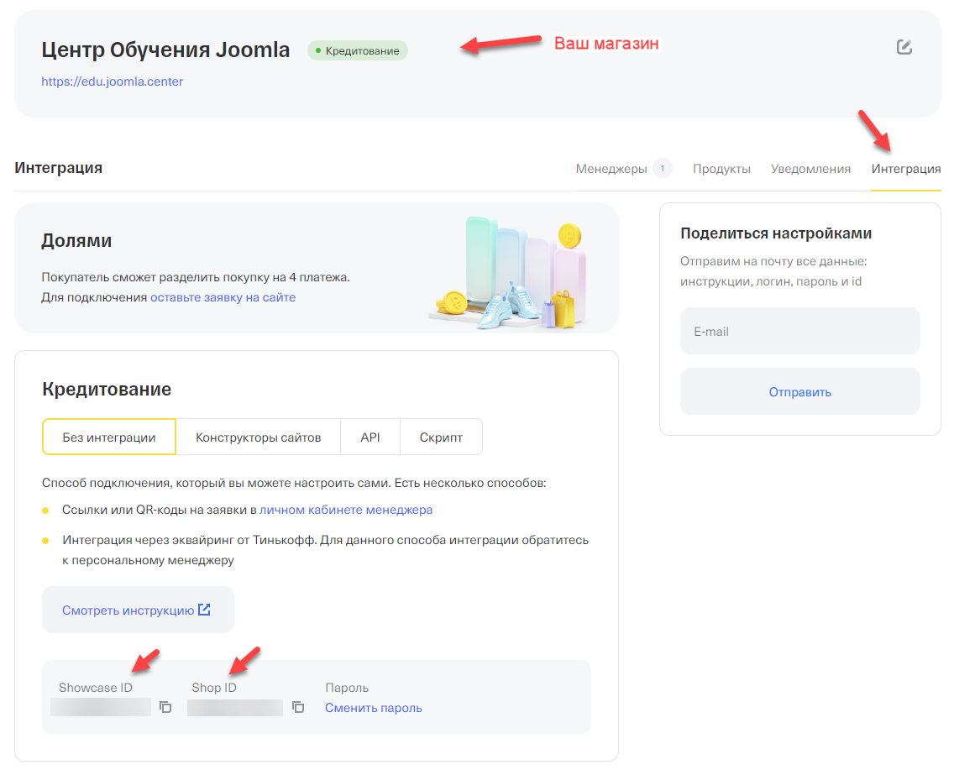Select the Скрипт integration option
The height and width of the screenshot is (770, 954).
coord(441,437)
